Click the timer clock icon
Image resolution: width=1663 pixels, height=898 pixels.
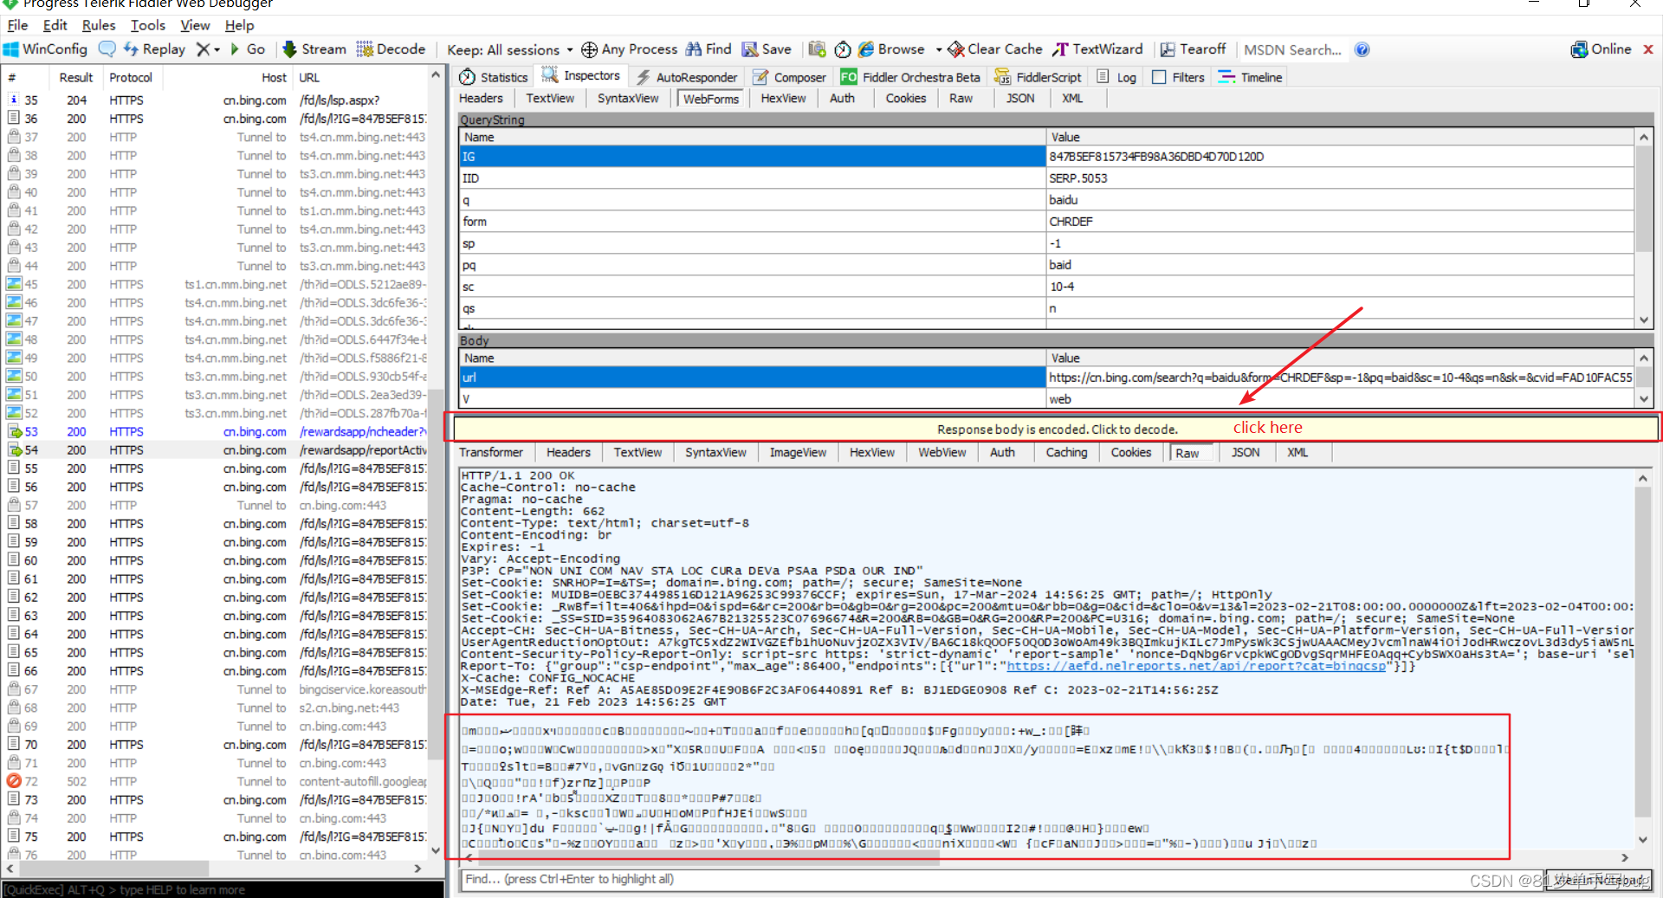click(x=842, y=49)
